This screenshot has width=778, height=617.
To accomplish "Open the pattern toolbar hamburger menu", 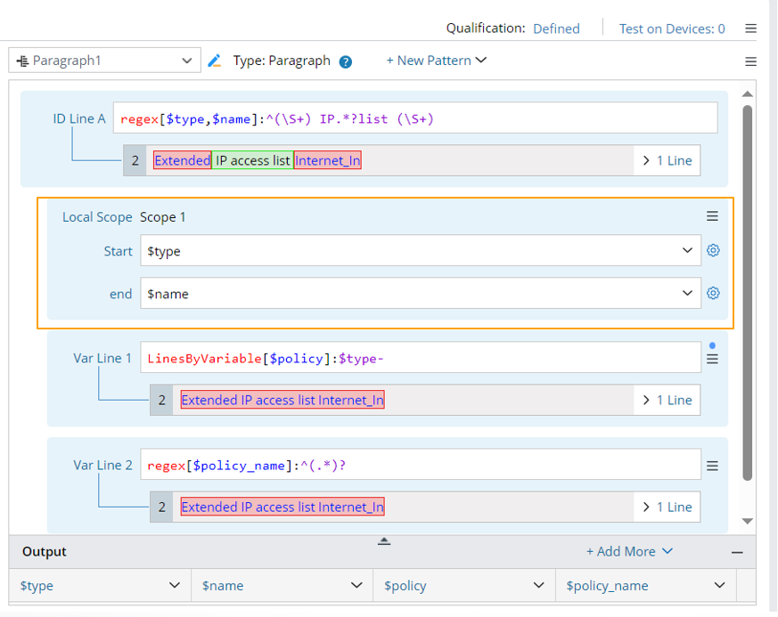I will (751, 61).
